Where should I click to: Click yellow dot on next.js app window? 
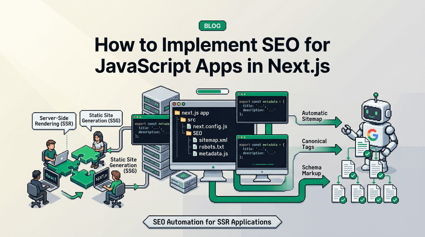tap(179, 104)
